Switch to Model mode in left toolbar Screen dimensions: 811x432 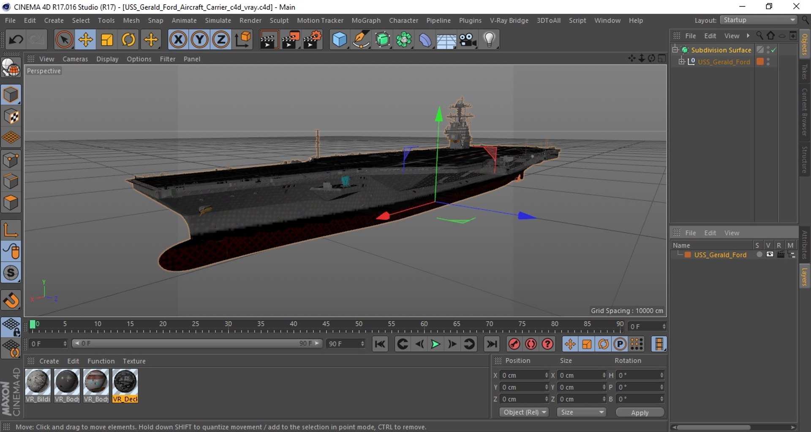point(11,95)
